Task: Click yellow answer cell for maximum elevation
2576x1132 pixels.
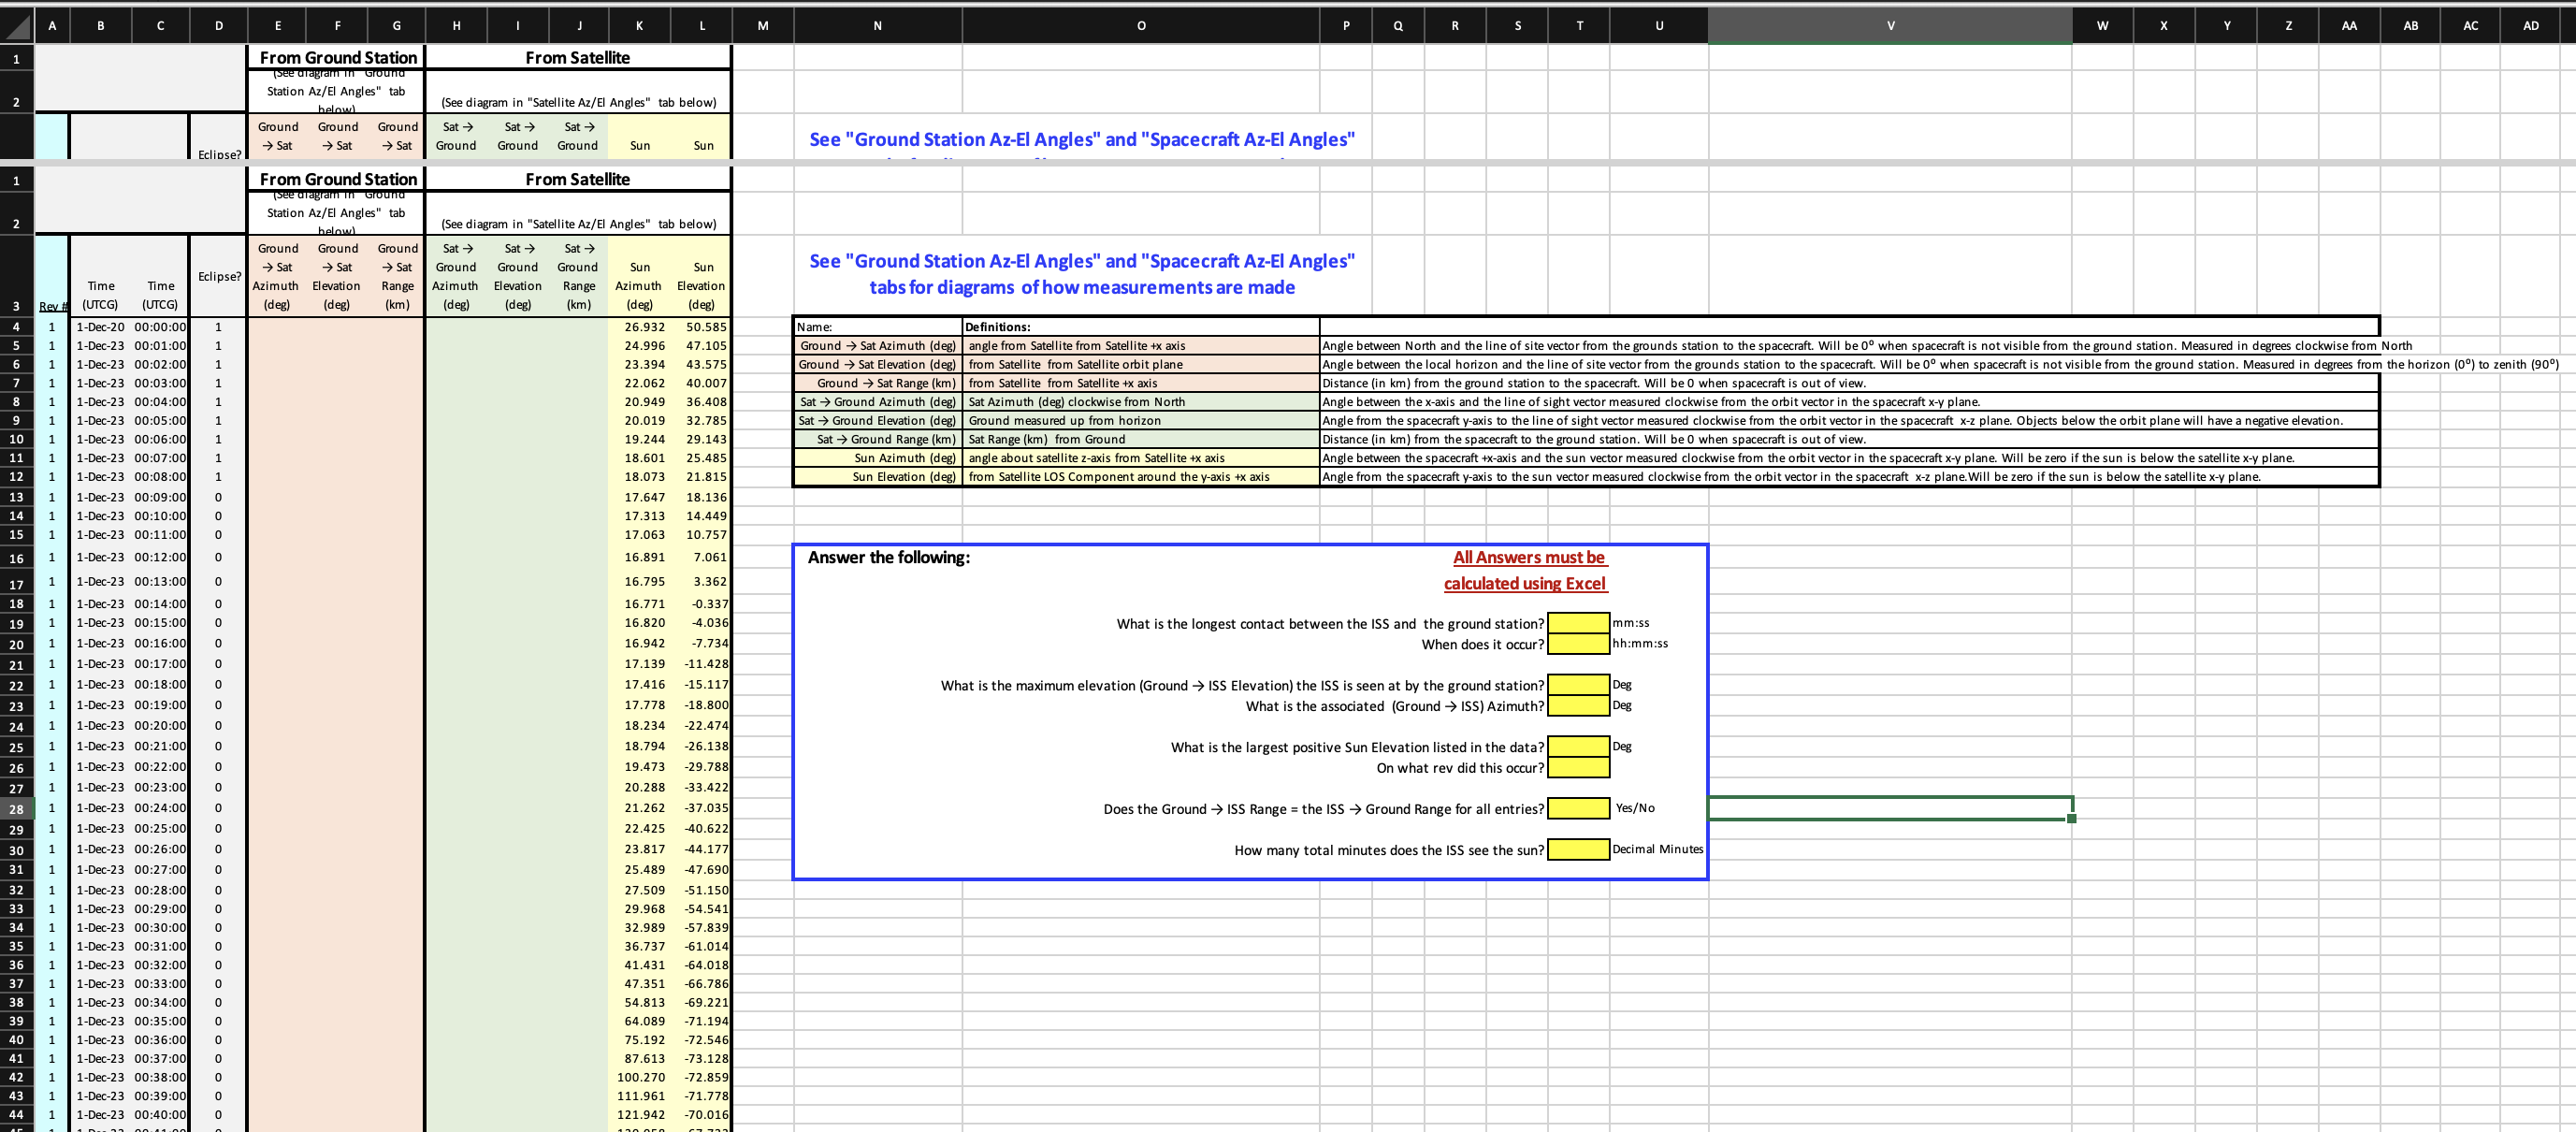Action: [x=1578, y=685]
